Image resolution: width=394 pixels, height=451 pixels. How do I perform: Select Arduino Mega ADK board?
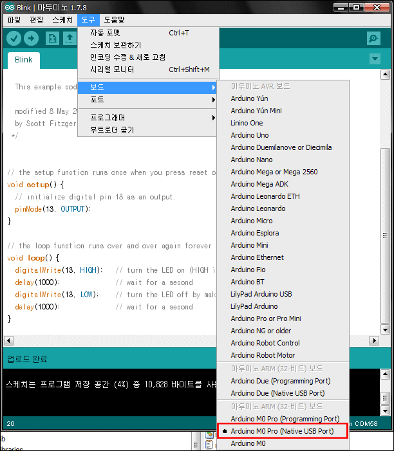point(283,184)
